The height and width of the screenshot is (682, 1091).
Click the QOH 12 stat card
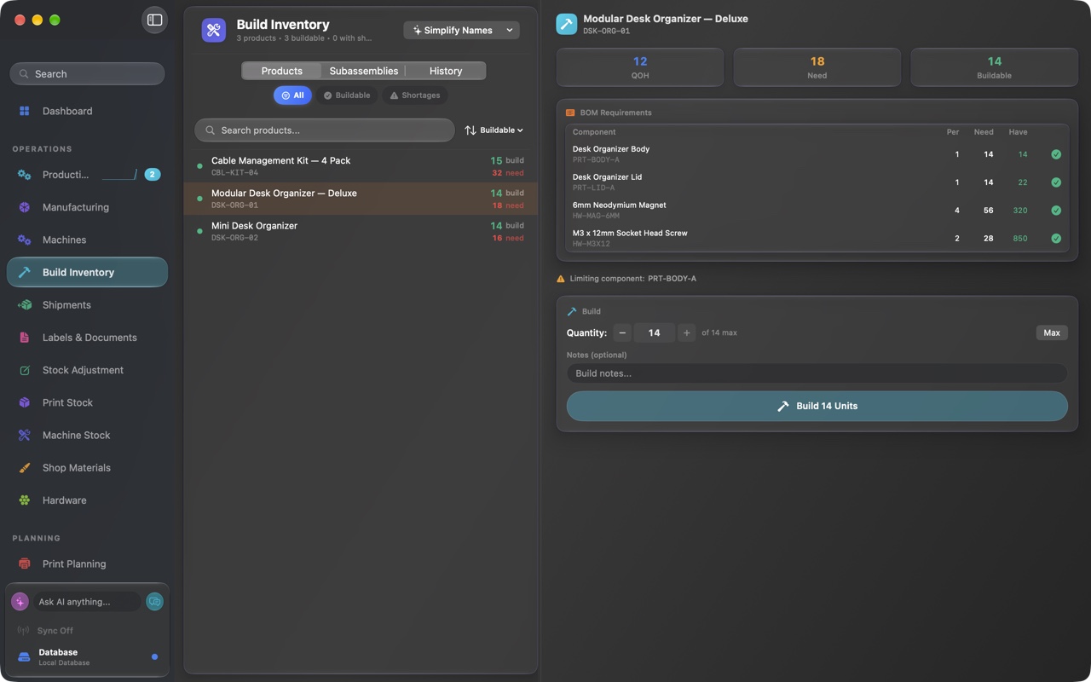coord(640,67)
